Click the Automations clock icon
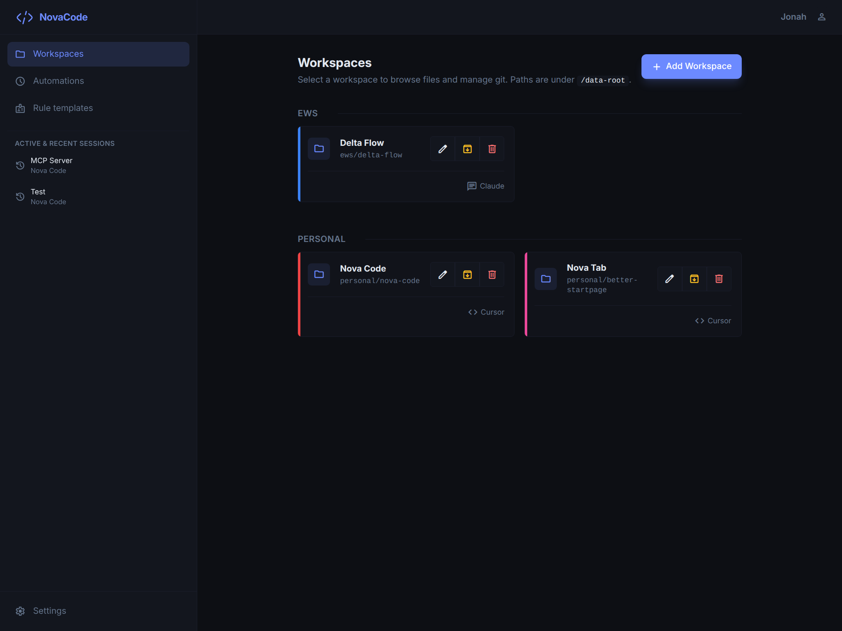This screenshot has width=842, height=631. (20, 81)
